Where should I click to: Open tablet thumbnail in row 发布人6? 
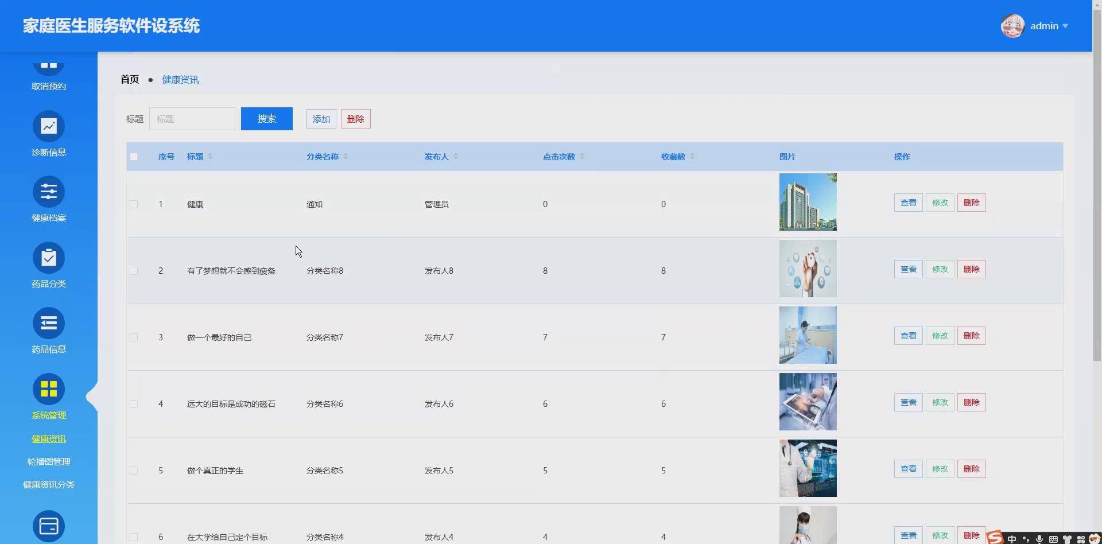[x=808, y=402]
